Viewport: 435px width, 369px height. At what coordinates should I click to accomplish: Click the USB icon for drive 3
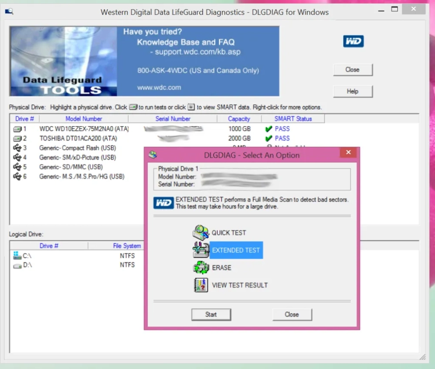click(17, 148)
